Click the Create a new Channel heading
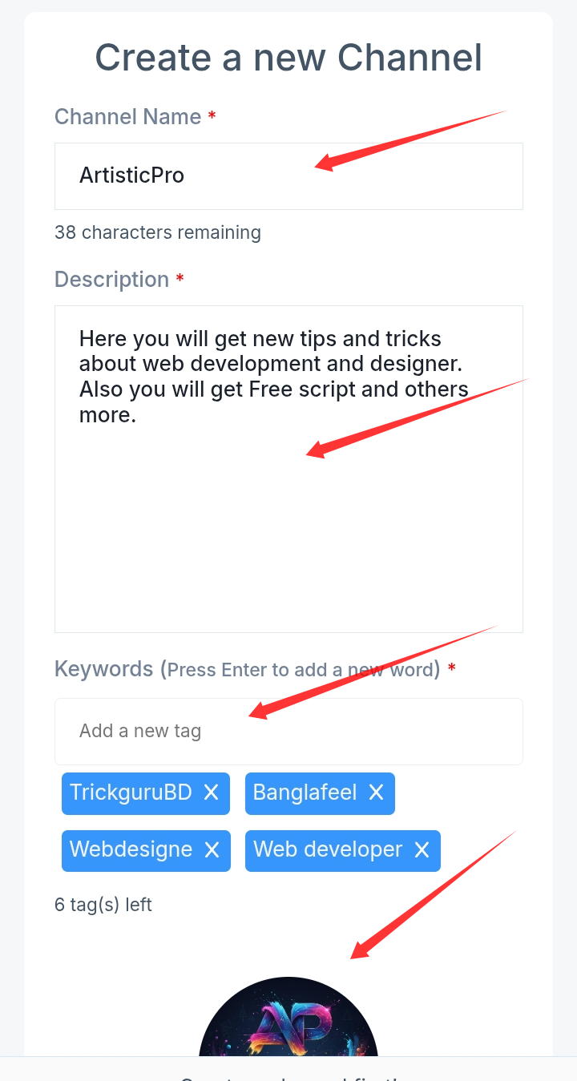The width and height of the screenshot is (577, 1081). pos(288,58)
